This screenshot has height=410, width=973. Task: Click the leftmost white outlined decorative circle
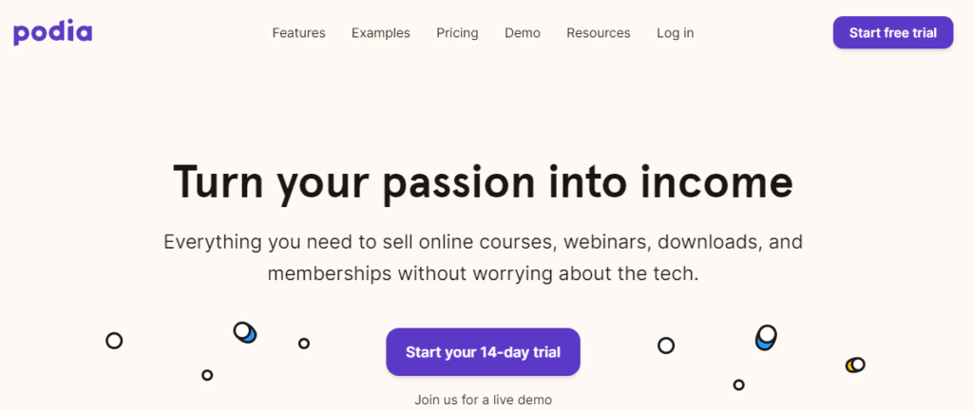point(114,341)
